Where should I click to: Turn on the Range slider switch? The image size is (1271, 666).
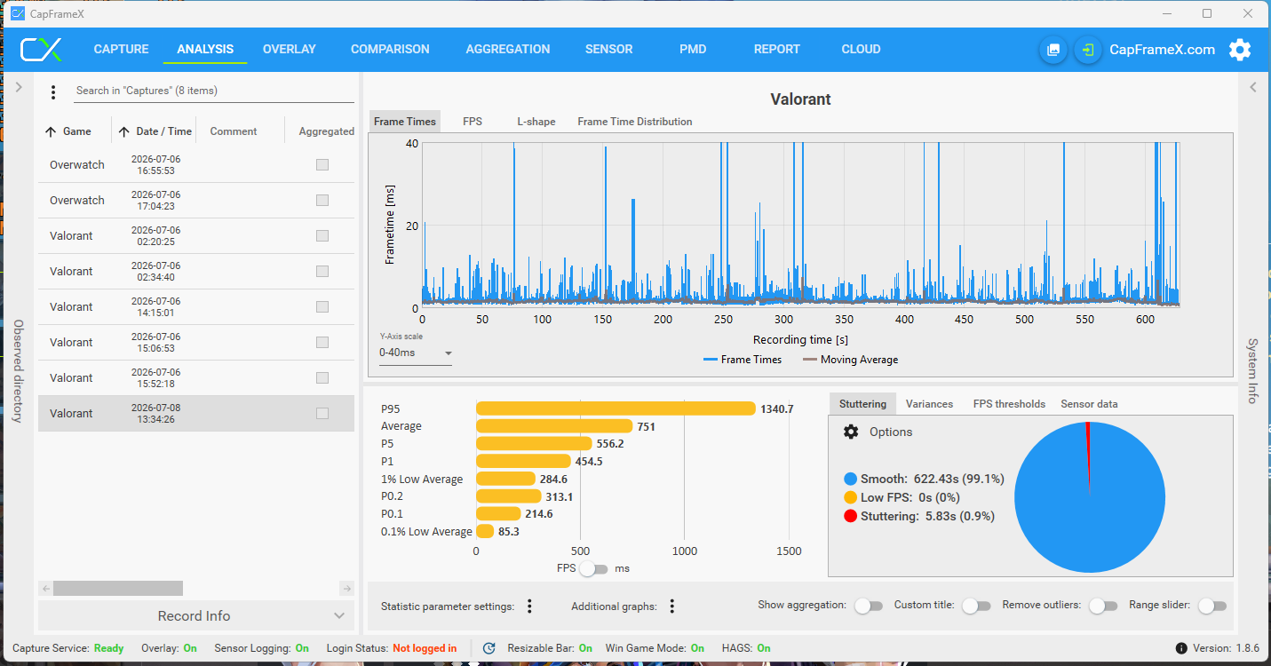click(1212, 606)
